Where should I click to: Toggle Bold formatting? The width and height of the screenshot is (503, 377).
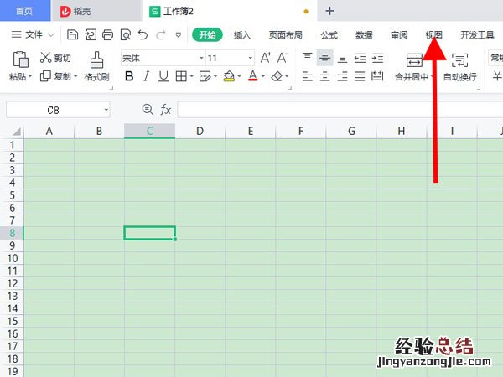coord(129,76)
